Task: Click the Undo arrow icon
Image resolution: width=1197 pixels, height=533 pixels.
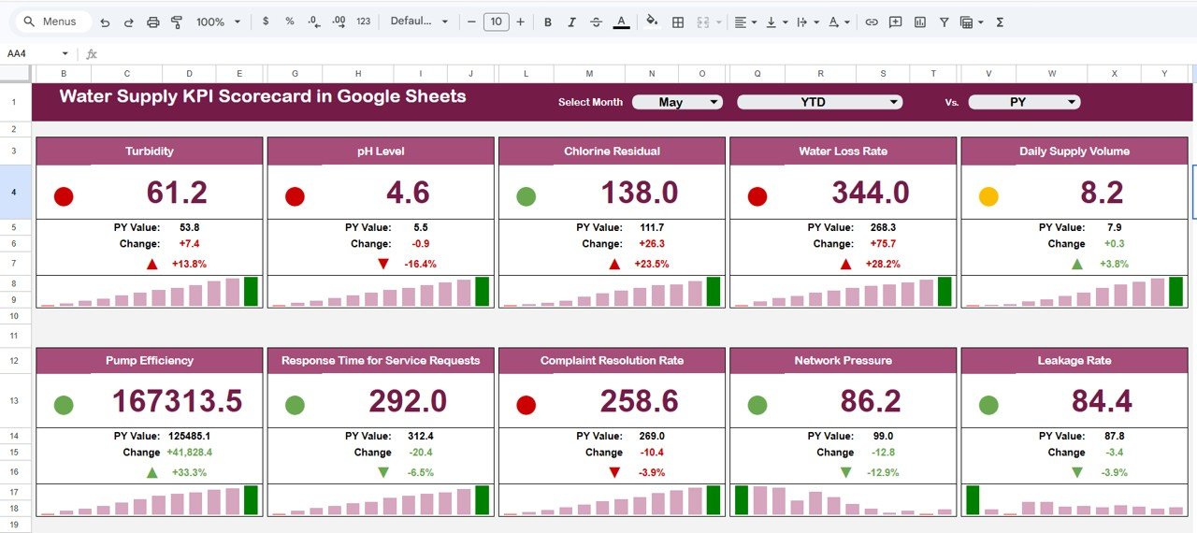Action: tap(105, 22)
